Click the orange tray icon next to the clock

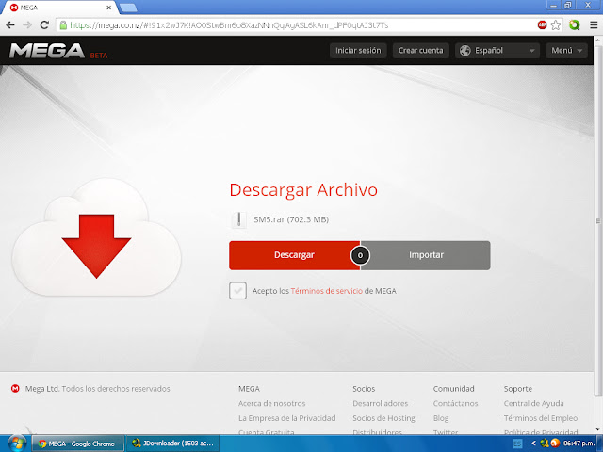(x=555, y=444)
